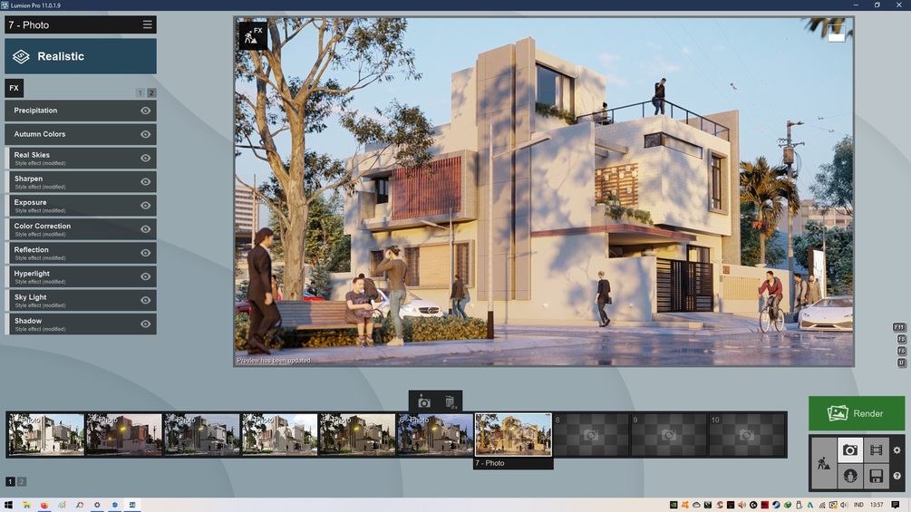The width and height of the screenshot is (911, 512).
Task: Toggle visibility of Hyperlight effect
Action: 145,276
